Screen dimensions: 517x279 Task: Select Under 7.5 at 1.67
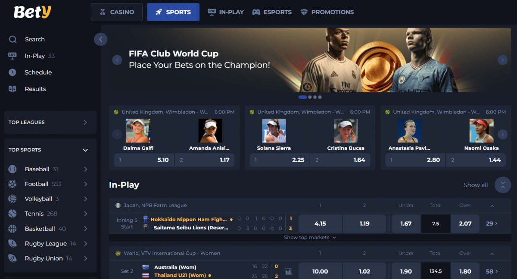(406, 224)
